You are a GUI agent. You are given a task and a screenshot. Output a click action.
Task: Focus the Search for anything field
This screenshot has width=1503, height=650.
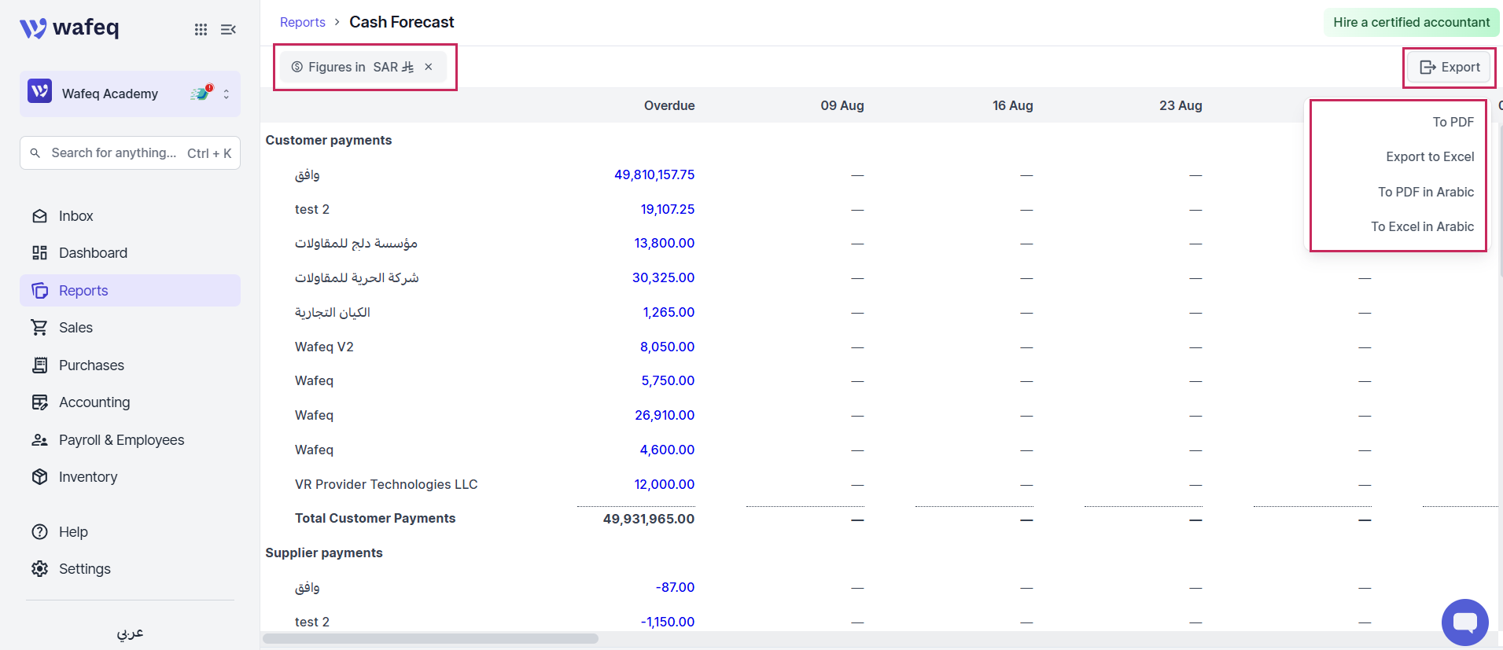click(x=130, y=153)
